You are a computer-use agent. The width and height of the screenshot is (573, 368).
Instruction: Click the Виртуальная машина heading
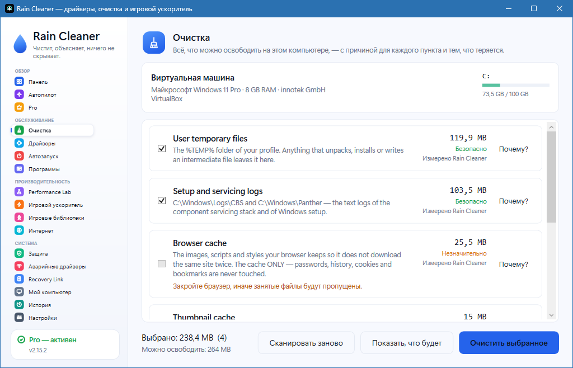pos(192,78)
